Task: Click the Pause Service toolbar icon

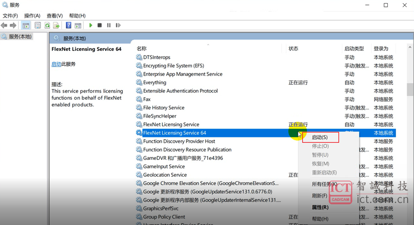Action: tap(109, 25)
